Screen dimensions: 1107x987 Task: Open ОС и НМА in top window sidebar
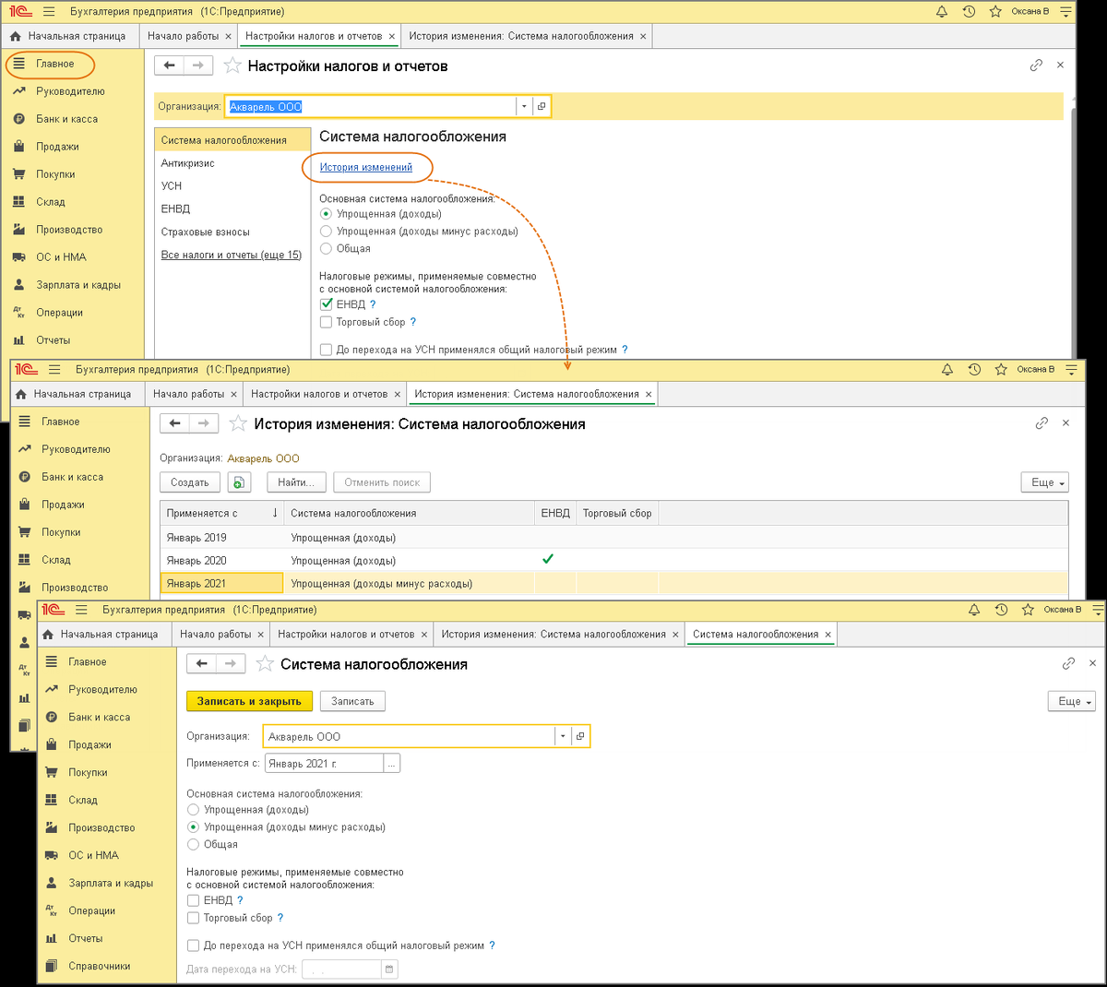click(61, 257)
